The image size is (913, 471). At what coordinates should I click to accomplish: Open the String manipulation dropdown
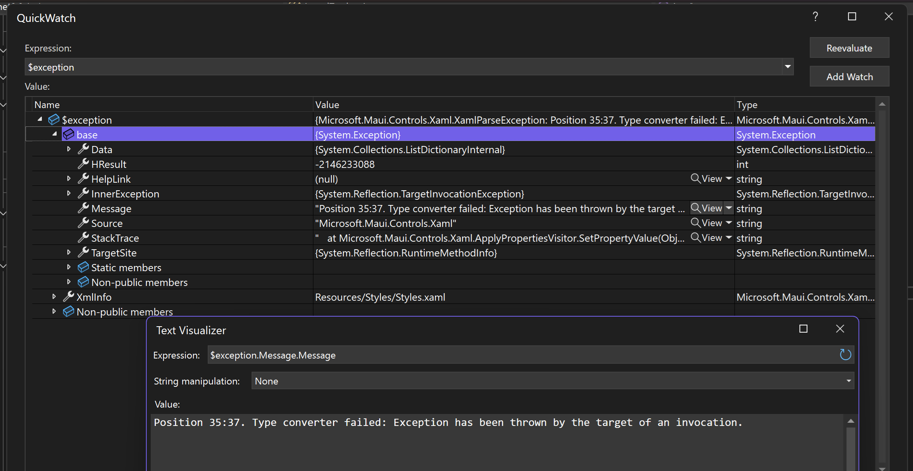(848, 380)
